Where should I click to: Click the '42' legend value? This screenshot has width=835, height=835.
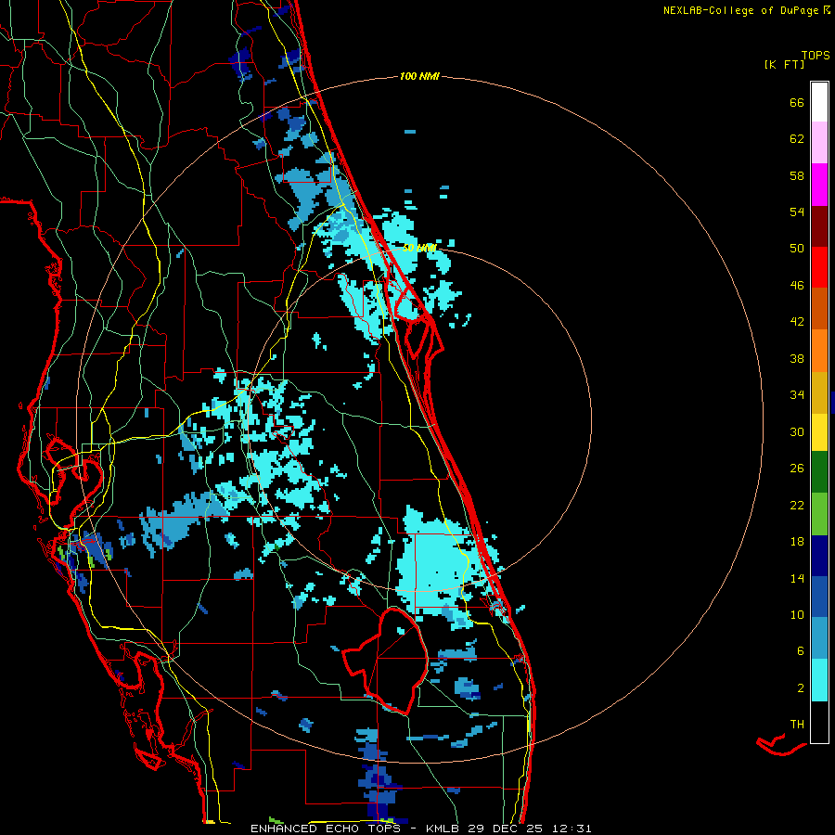(797, 321)
